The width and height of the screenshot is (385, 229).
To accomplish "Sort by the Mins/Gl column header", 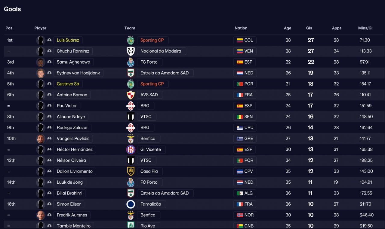I will click(x=365, y=28).
